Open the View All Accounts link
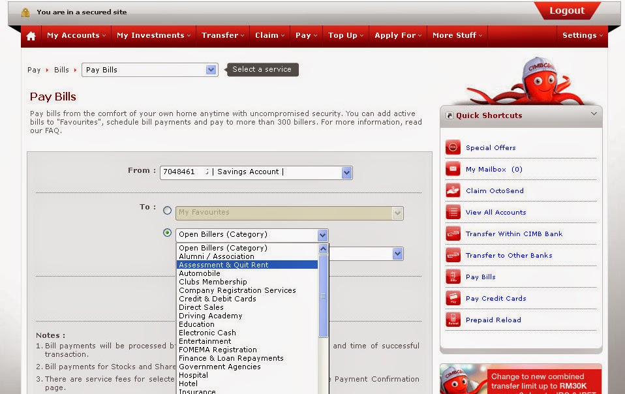The width and height of the screenshot is (625, 394). tap(496, 213)
